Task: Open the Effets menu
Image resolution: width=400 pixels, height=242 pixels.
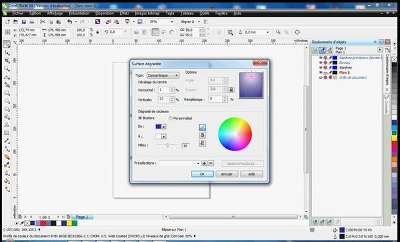Action: click(124, 13)
